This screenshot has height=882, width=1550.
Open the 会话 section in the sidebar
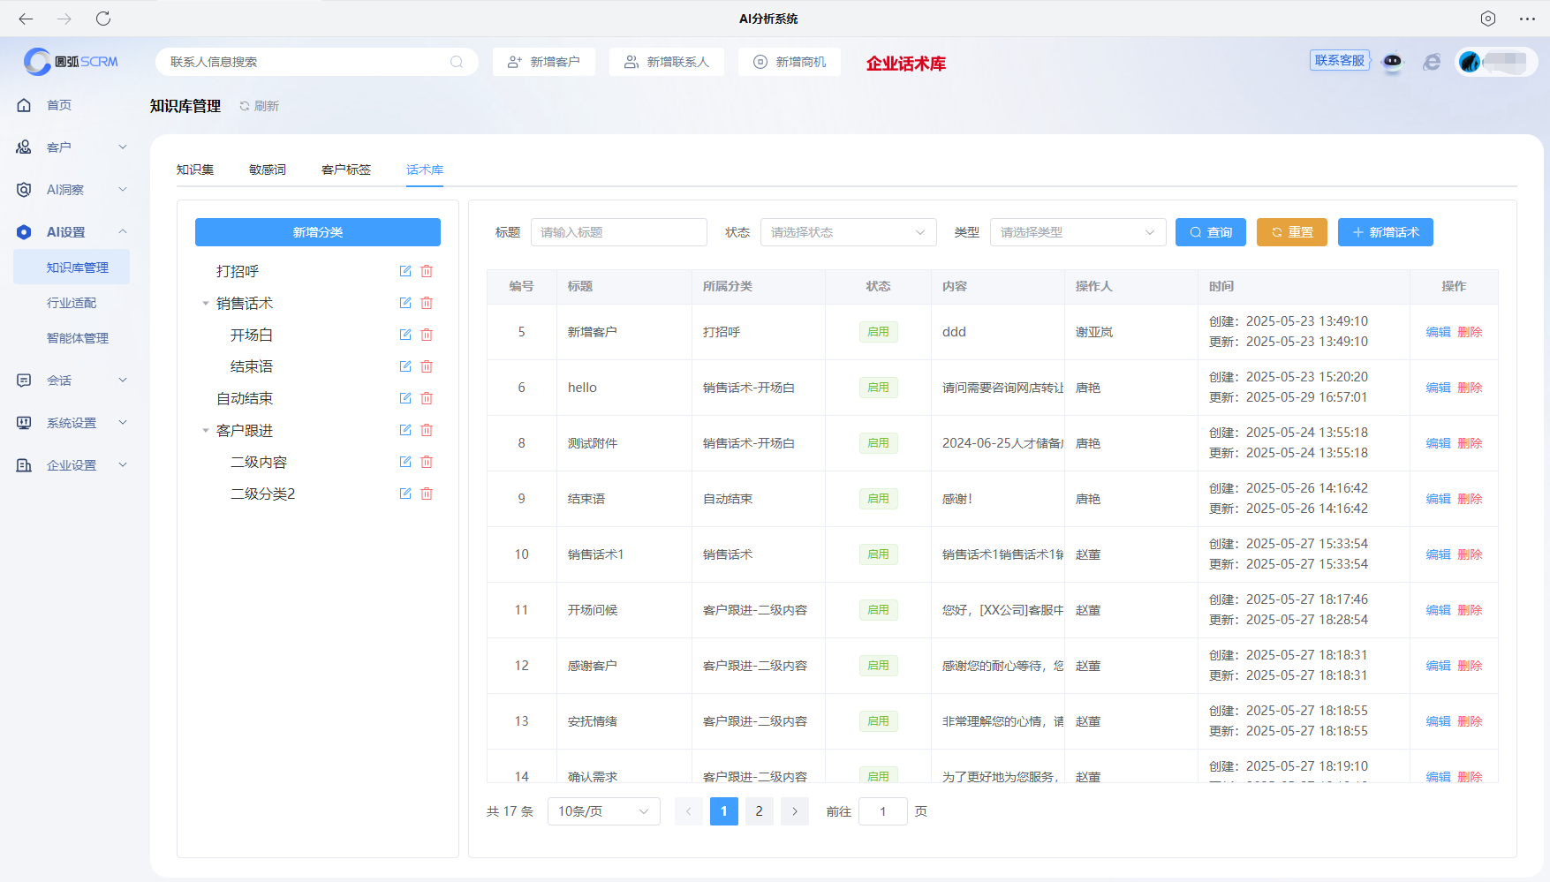tap(59, 380)
